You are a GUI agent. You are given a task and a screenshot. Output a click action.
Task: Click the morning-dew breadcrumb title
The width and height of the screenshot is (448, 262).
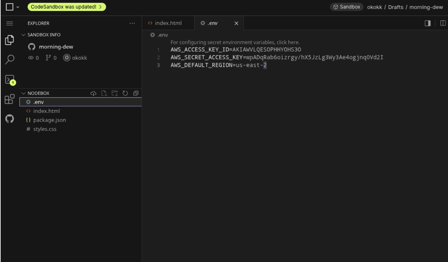pyautogui.click(x=426, y=7)
